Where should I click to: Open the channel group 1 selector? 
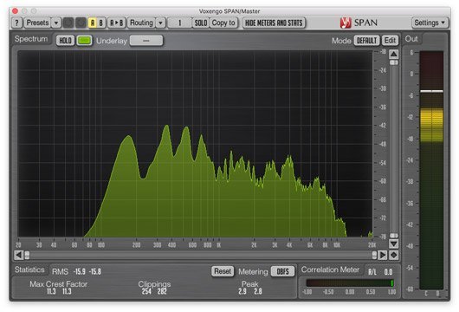(x=179, y=23)
